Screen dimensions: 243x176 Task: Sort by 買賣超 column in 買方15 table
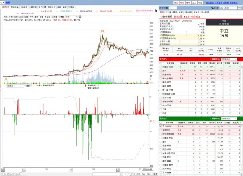(x=192, y=63)
